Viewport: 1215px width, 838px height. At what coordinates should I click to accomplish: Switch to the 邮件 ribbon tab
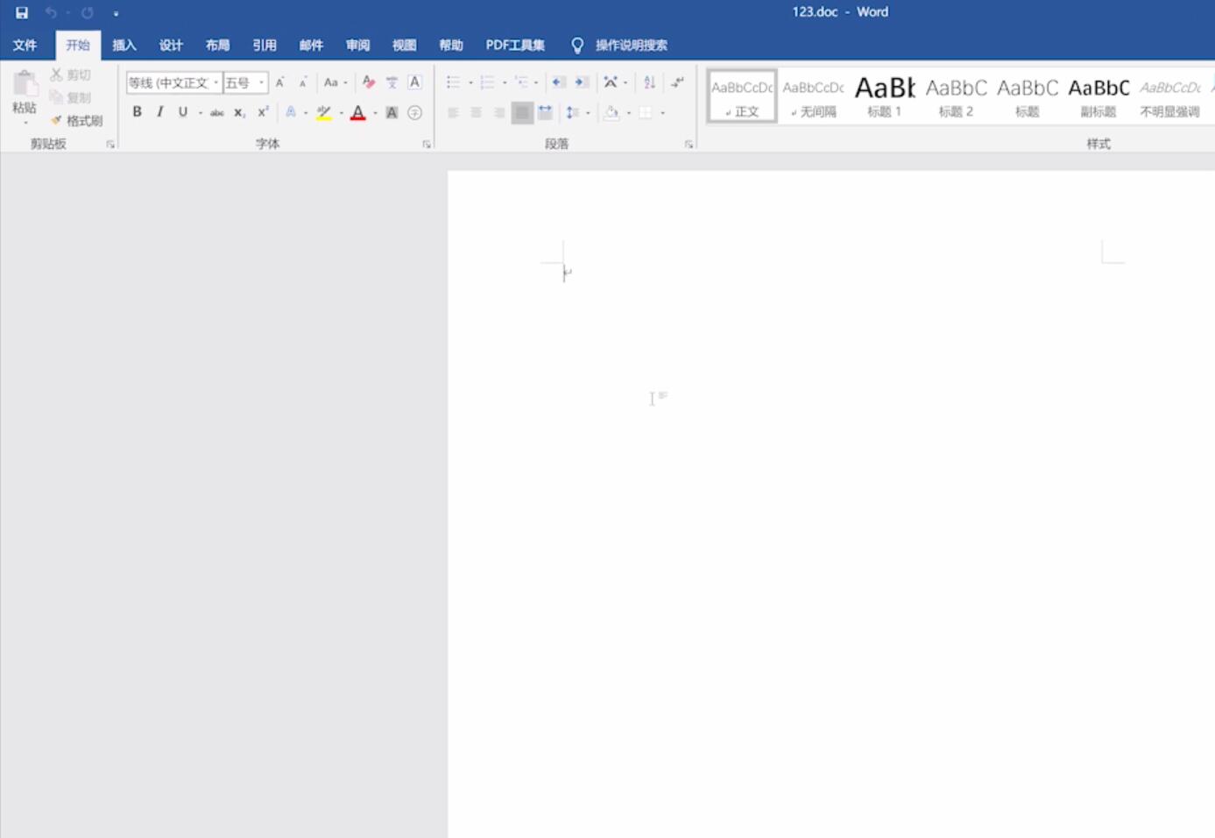point(311,45)
